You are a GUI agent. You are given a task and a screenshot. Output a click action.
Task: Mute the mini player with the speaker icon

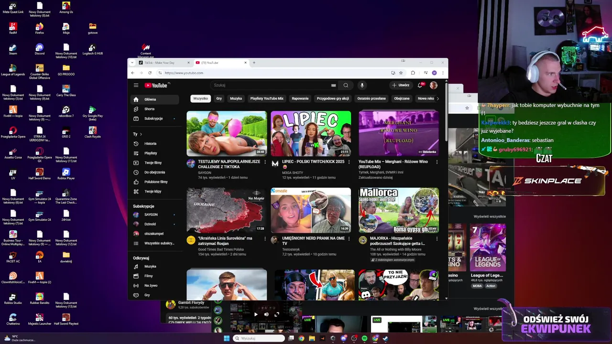266,314
